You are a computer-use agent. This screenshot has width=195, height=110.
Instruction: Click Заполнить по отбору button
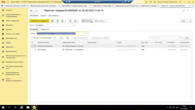100,38
